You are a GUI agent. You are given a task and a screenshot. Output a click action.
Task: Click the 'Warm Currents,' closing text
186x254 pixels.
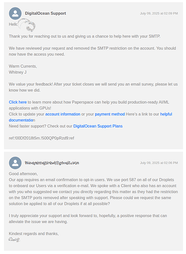(x=23, y=66)
